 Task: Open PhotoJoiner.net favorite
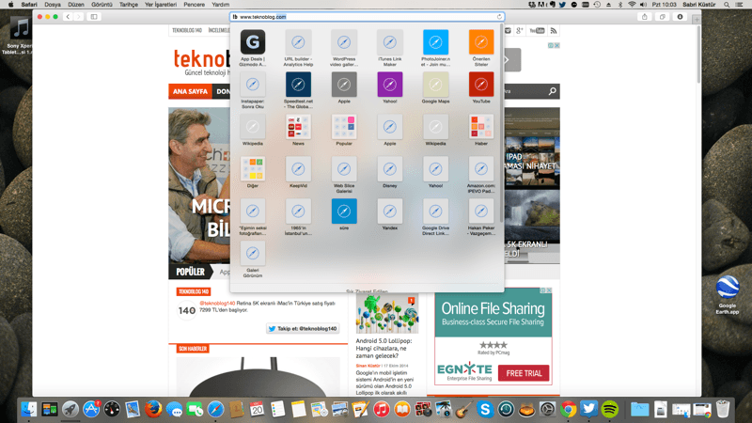(435, 42)
